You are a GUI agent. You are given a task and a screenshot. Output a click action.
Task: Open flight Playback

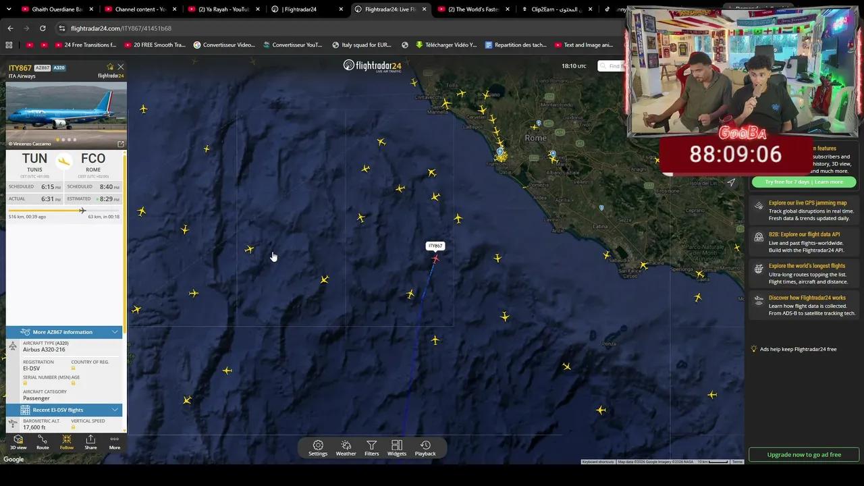(x=425, y=448)
